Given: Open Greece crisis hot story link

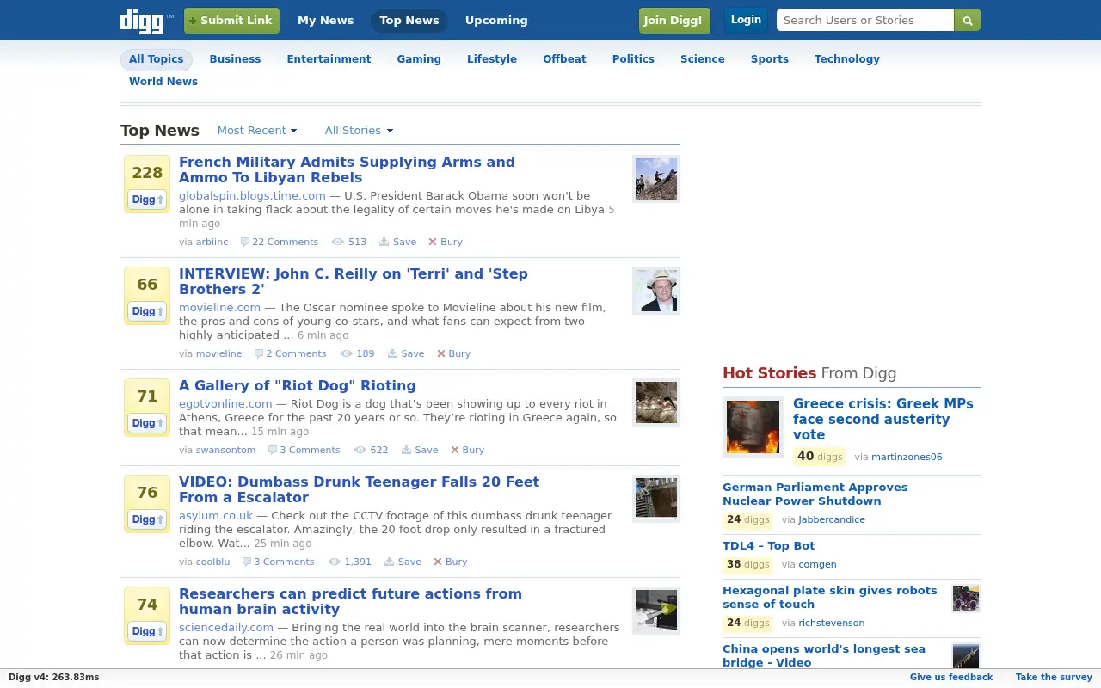Looking at the screenshot, I should click(883, 419).
